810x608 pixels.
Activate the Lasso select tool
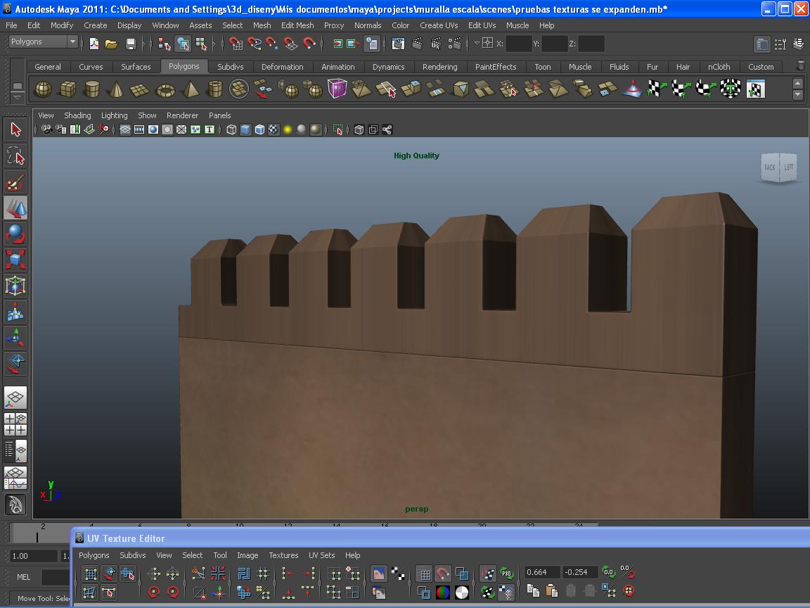coord(15,156)
